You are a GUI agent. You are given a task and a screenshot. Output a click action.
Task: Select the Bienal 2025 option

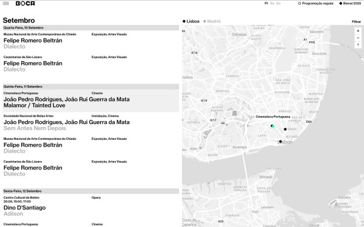(350, 4)
